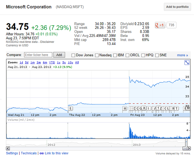Select YTD zoom range
The width and height of the screenshot is (194, 160).
[52, 63]
